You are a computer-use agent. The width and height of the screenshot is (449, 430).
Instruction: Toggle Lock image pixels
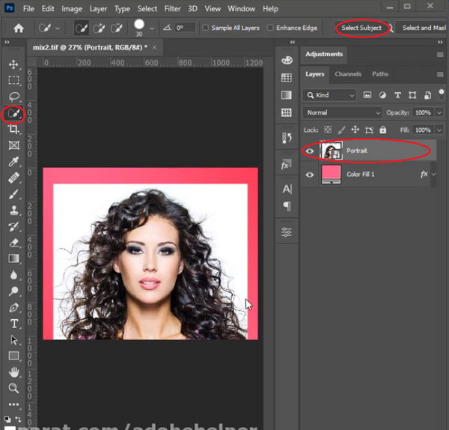click(x=341, y=130)
